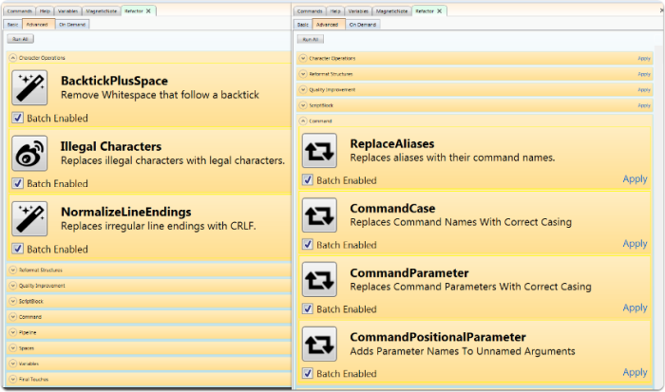Click the BacktickPlusSpace magic wand icon

click(x=29, y=87)
